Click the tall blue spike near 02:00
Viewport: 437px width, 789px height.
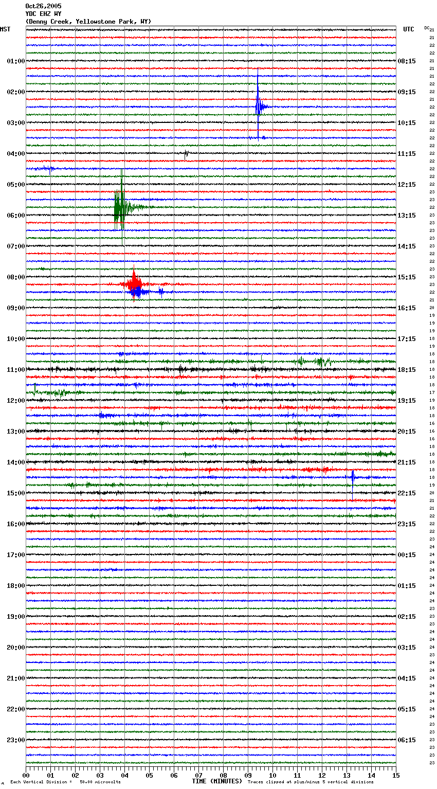click(259, 106)
